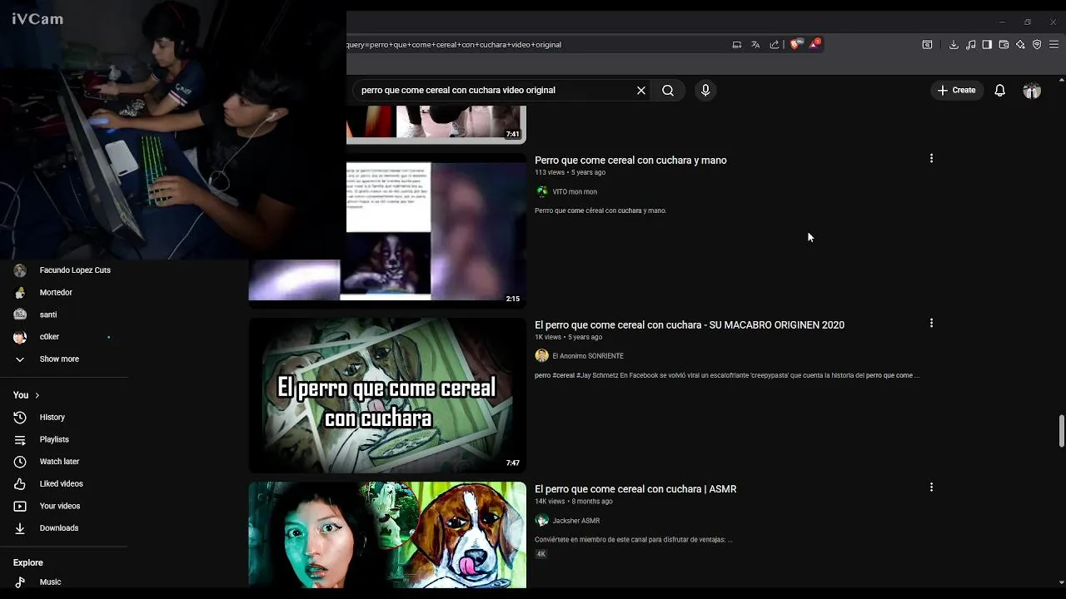Open the notifications bell
Screen dimensions: 1066x599
[x=1000, y=90]
